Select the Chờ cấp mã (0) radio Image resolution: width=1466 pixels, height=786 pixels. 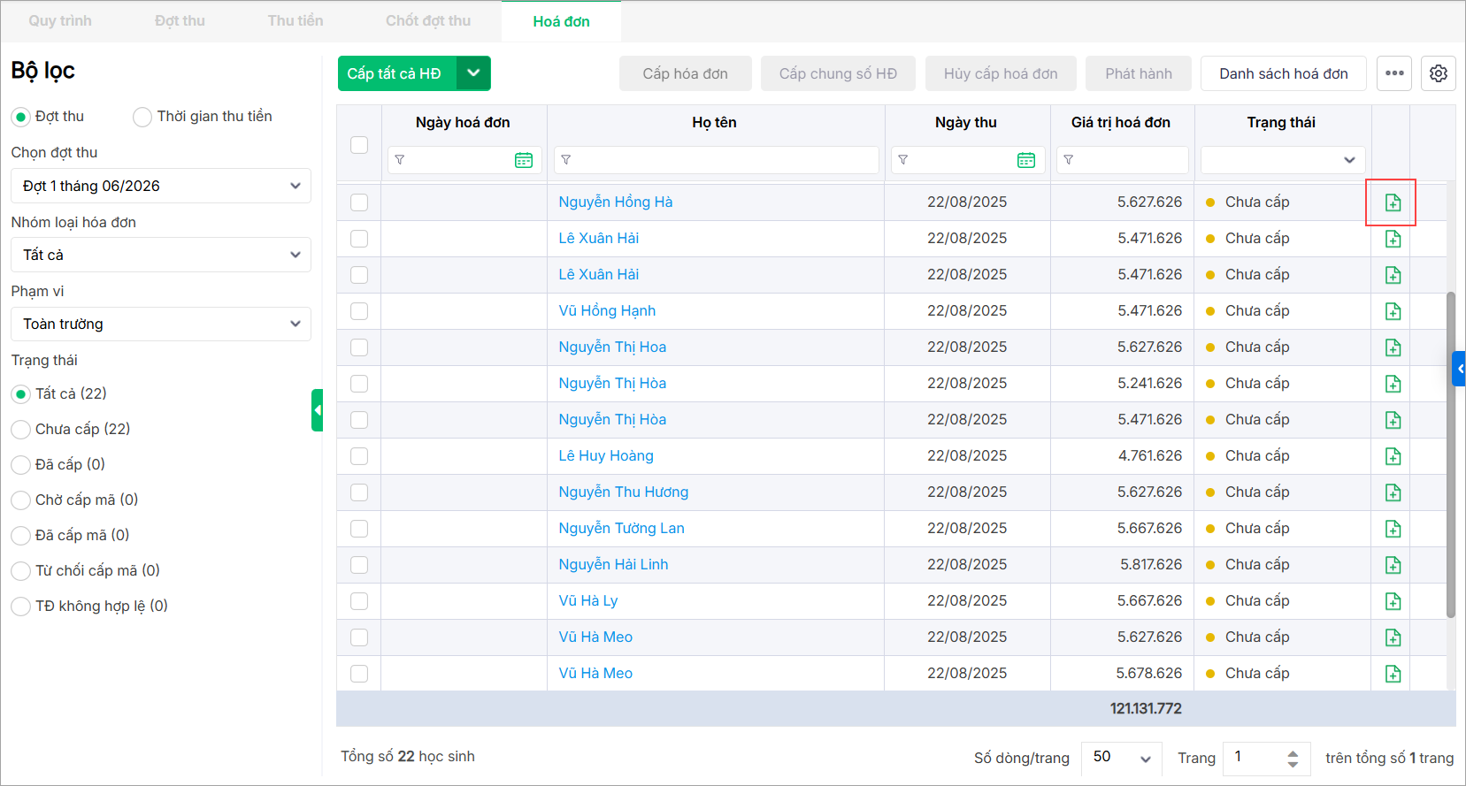tap(21, 500)
